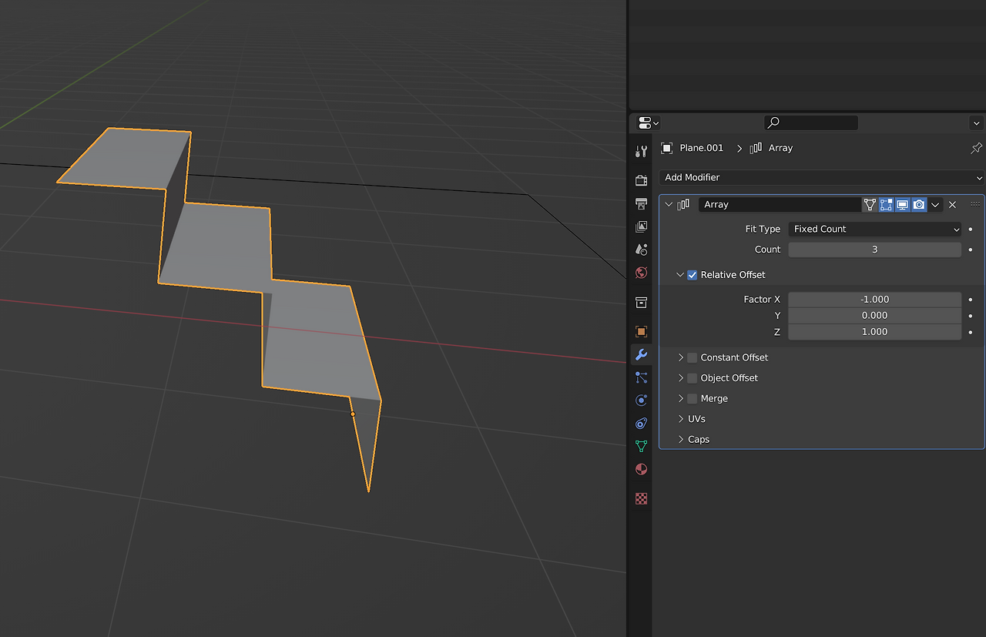Disable the Relative Offset checkbox

click(692, 275)
